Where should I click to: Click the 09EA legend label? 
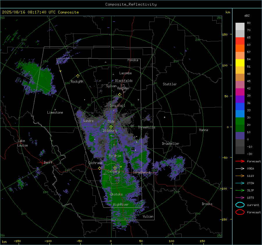pyautogui.click(x=250, y=169)
